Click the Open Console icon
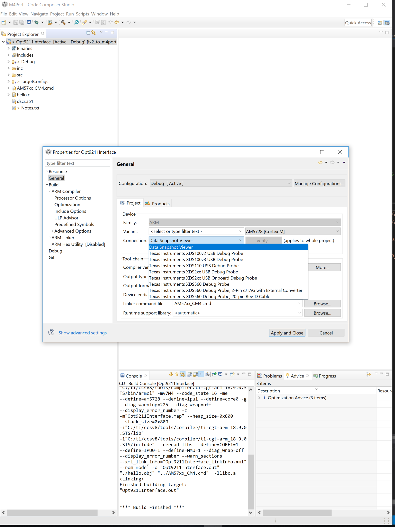The height and width of the screenshot is (527, 395). (x=232, y=374)
